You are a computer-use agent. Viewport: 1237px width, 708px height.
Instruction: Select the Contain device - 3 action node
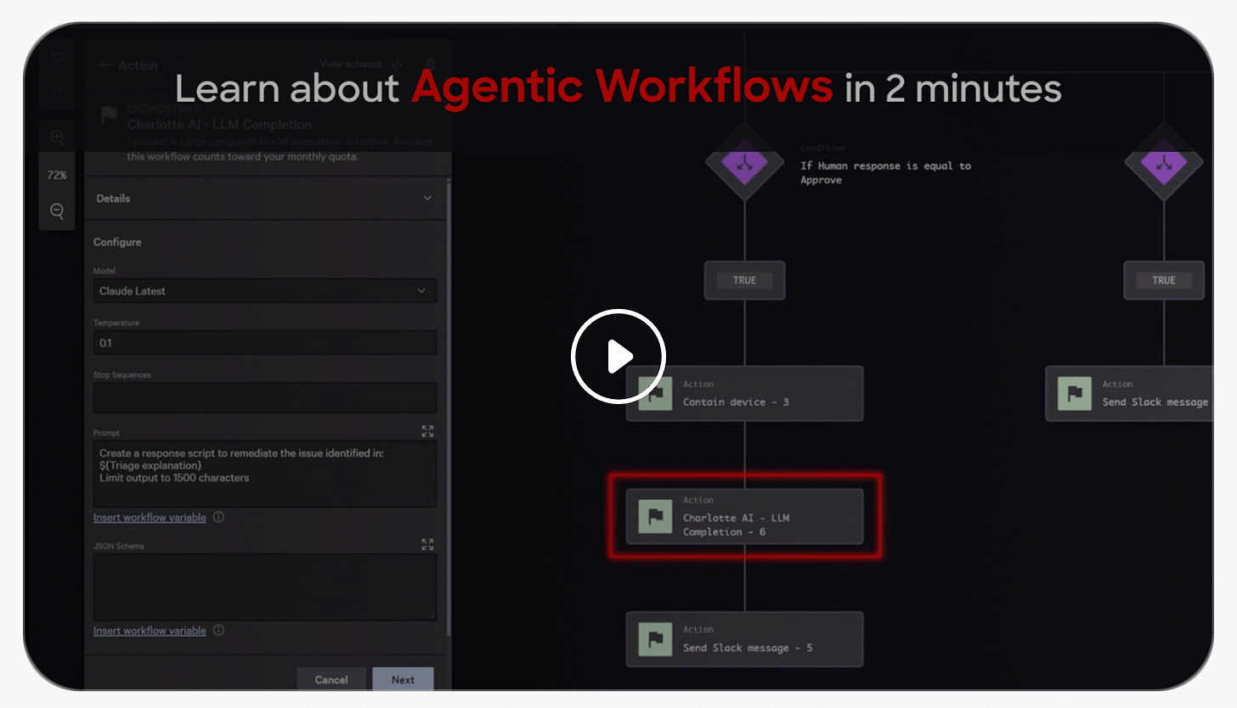pyautogui.click(x=744, y=393)
